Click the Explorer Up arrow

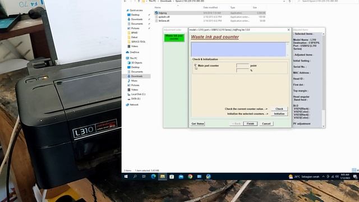pos(139,1)
